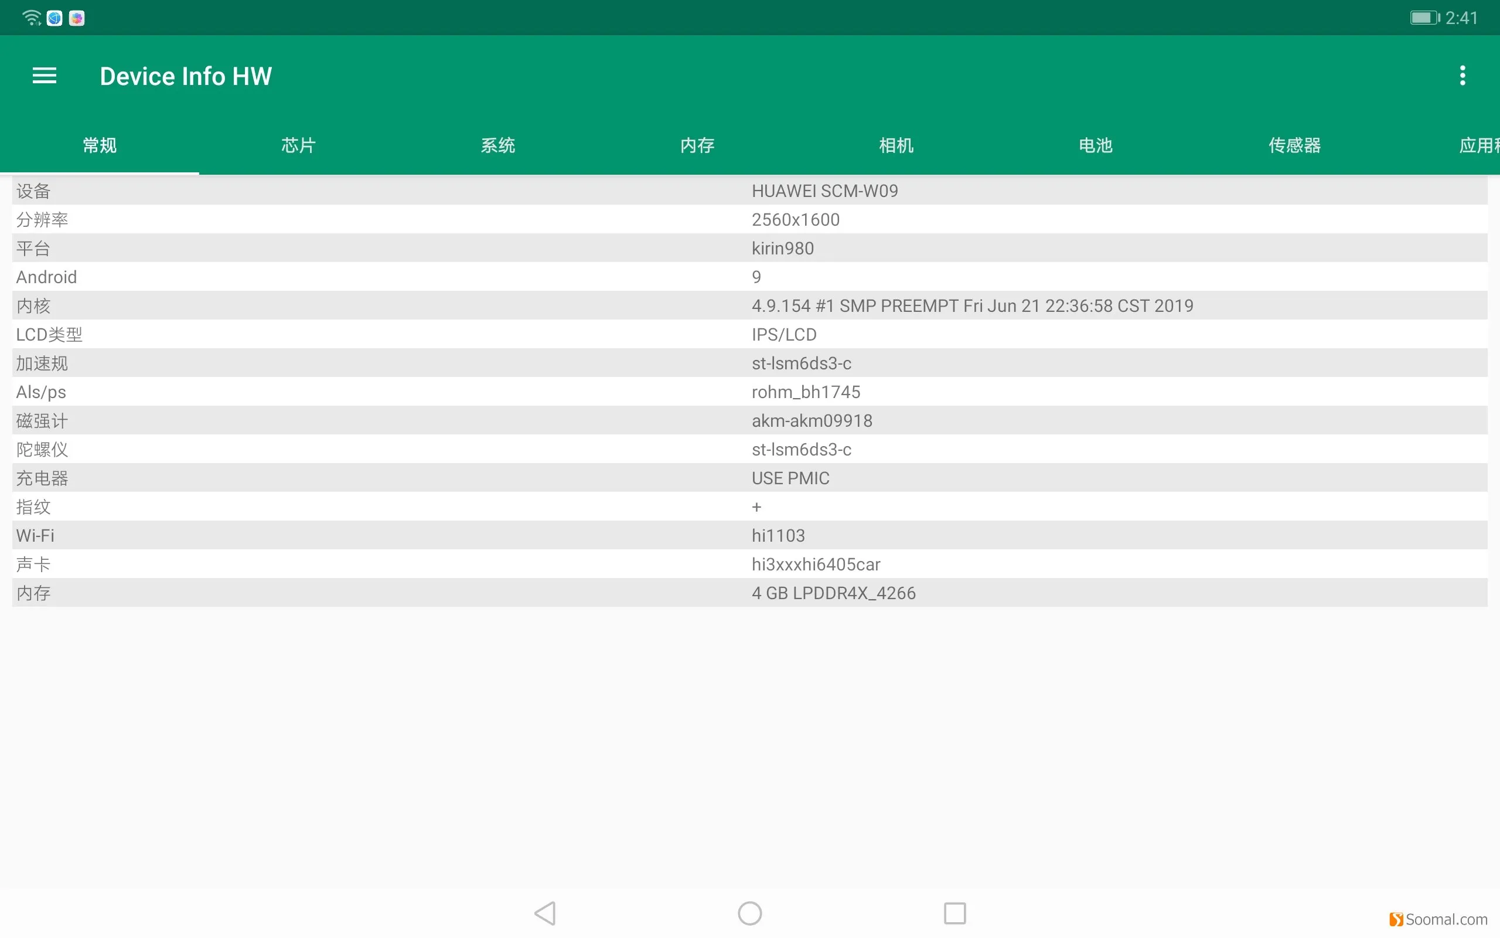Tap the Android version value 9
Image resolution: width=1500 pixels, height=938 pixels.
tap(756, 277)
